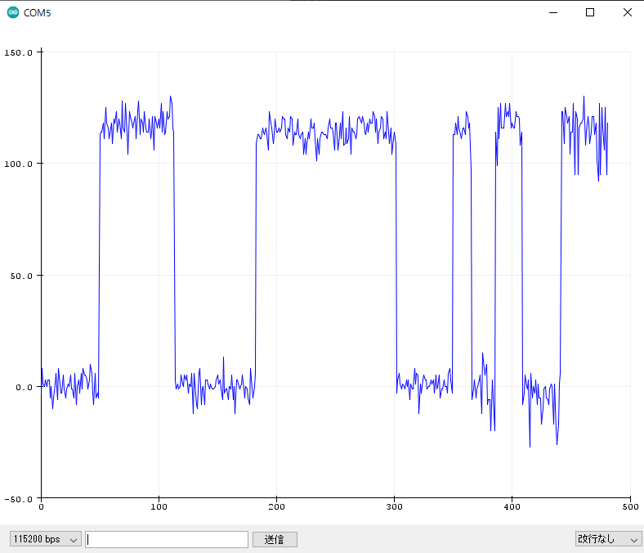Click the 300 X-axis tick label

click(x=394, y=507)
